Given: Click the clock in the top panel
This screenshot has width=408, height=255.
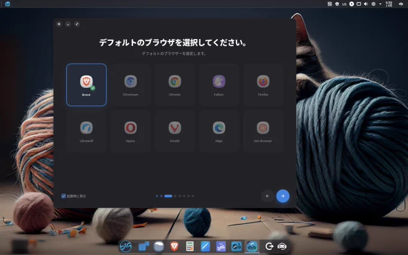Looking at the screenshot, I should point(389,4).
